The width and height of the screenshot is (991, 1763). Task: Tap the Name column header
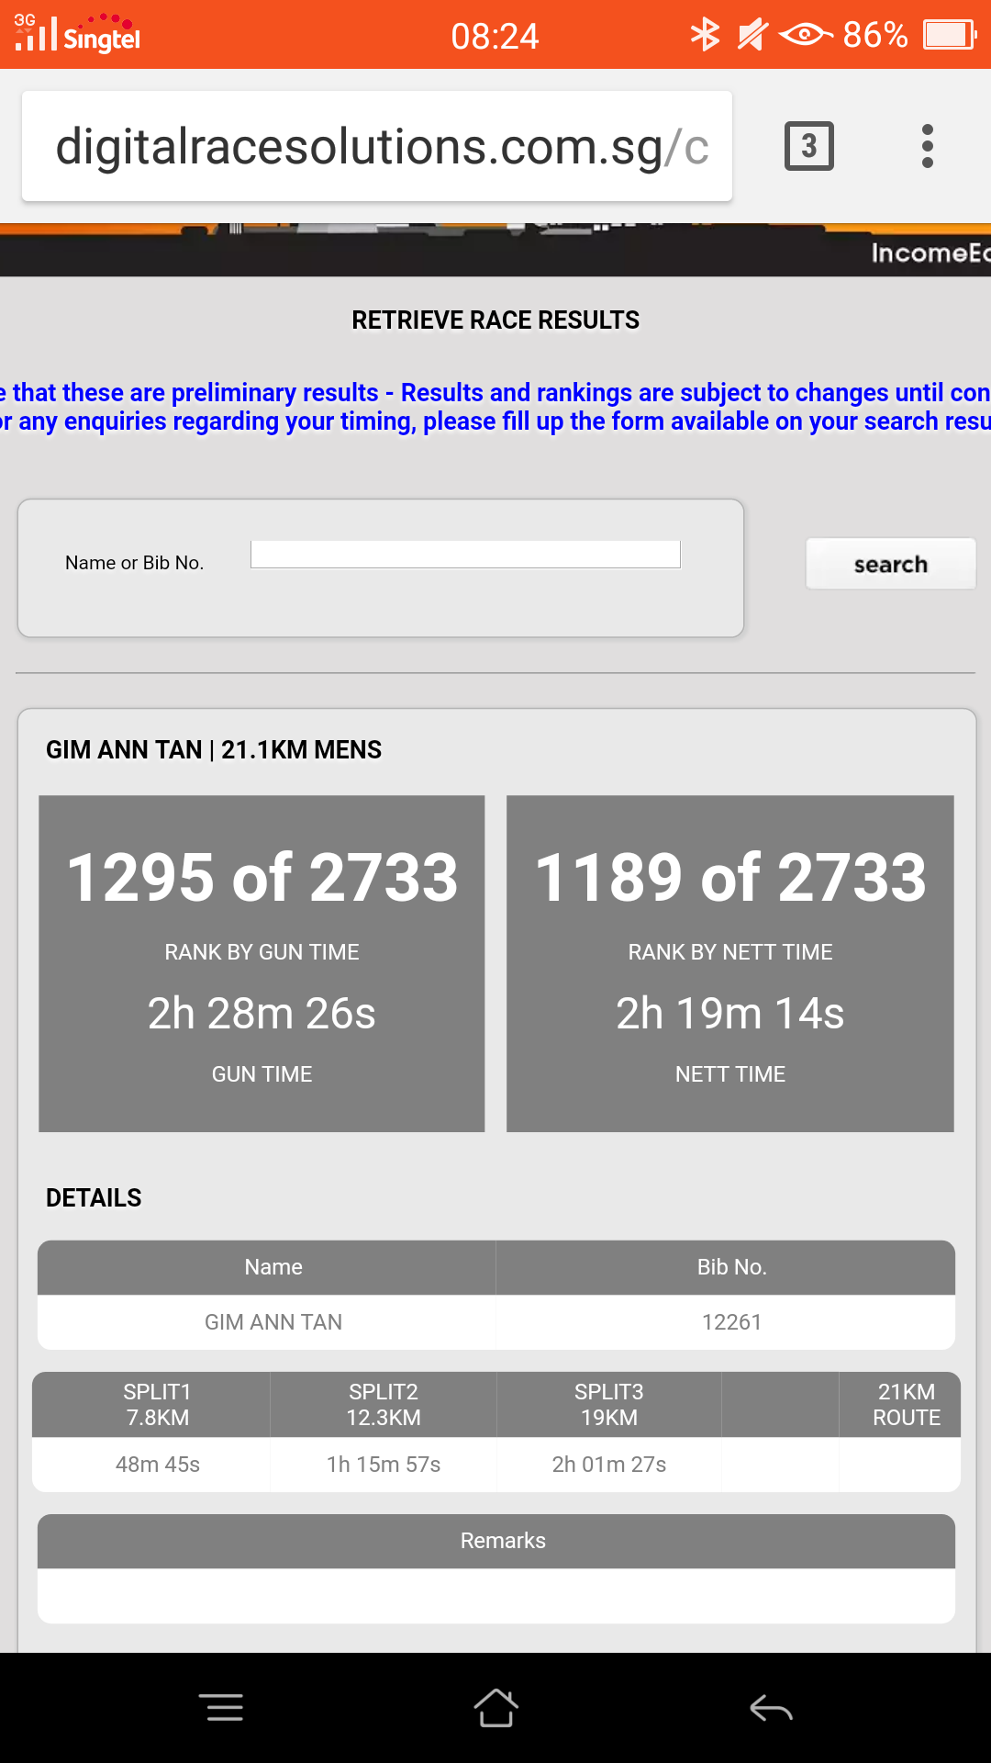coord(273,1267)
